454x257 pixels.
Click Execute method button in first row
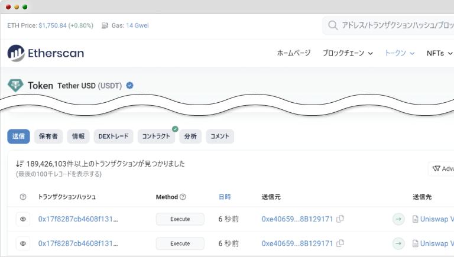pos(180,219)
